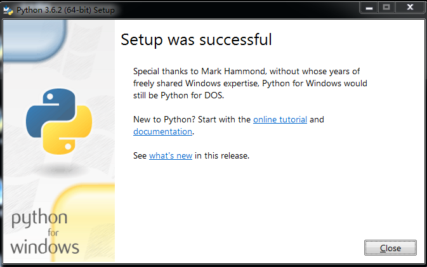Click the word "windows" in the sidebar banner
This screenshot has height=267, width=427.
pos(44,247)
